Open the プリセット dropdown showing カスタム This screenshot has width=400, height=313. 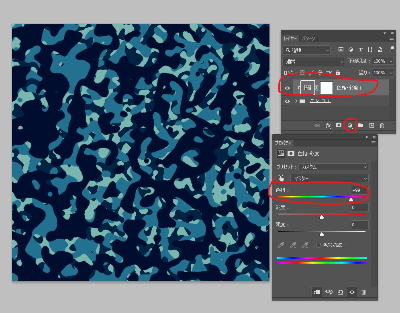coord(334,167)
